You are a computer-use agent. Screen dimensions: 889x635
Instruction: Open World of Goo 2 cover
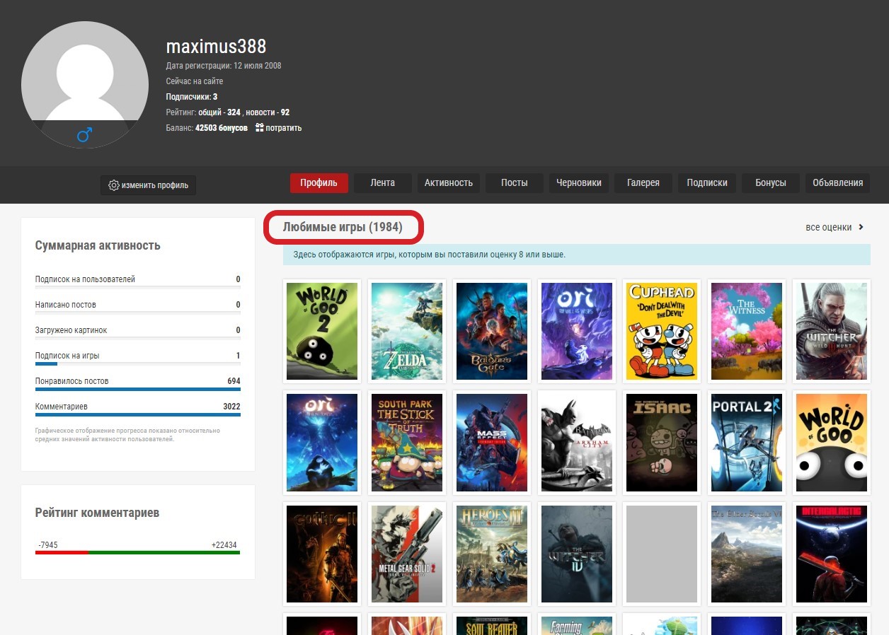coord(322,331)
